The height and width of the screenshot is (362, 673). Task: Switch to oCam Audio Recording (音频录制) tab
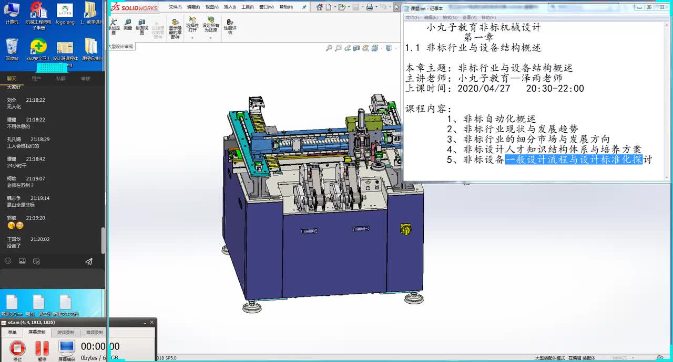95,332
